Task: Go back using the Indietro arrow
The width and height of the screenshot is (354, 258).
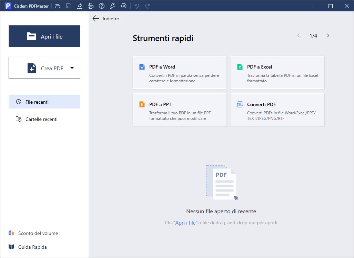Action: pos(95,19)
